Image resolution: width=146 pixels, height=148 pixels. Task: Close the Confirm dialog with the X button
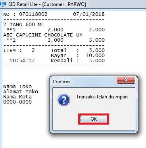[126, 80]
